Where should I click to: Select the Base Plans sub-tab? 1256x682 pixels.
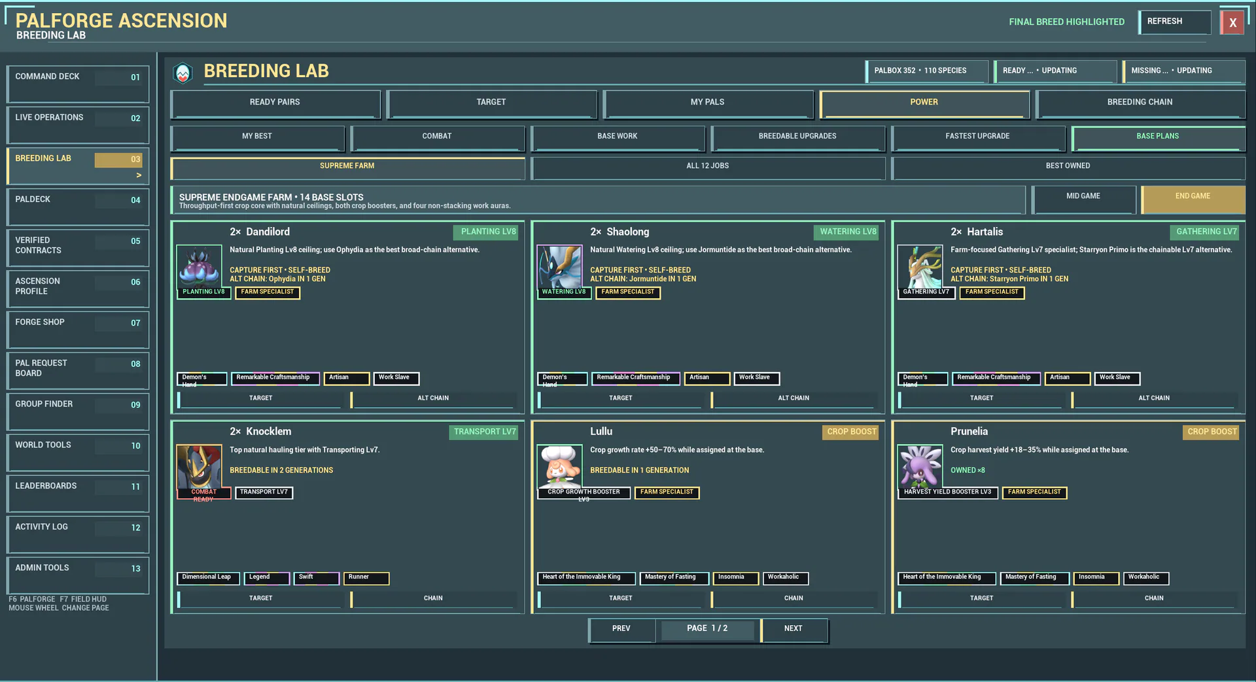click(x=1158, y=138)
